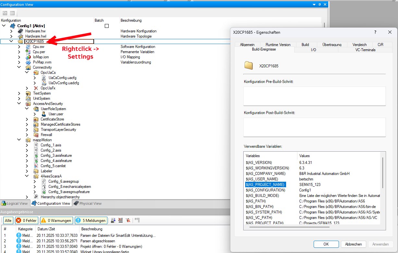The height and width of the screenshot is (253, 398).
Task: Click the UaDvConfig.uadcfg file icon
Action: point(44,83)
